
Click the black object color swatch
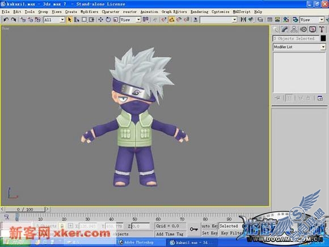[x=323, y=38]
